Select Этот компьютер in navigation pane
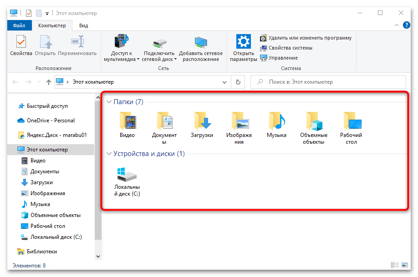418x277 pixels. 51,150
